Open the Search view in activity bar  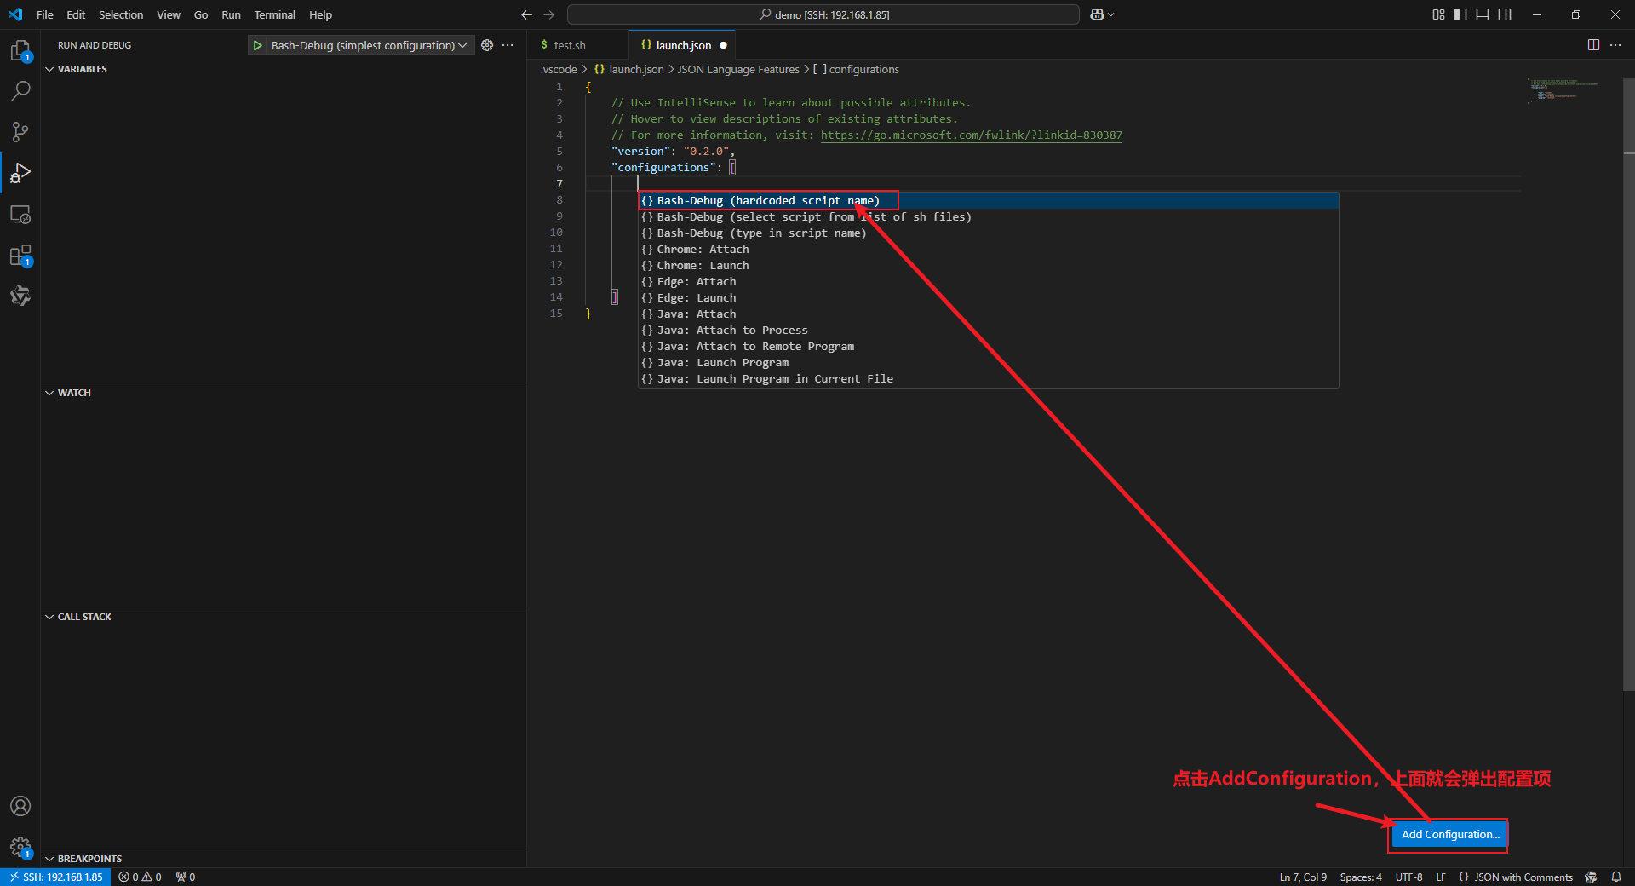pos(20,90)
